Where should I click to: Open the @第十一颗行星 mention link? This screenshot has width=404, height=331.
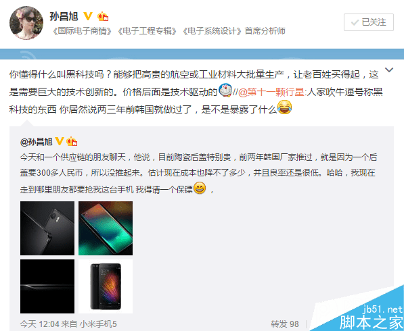271,92
